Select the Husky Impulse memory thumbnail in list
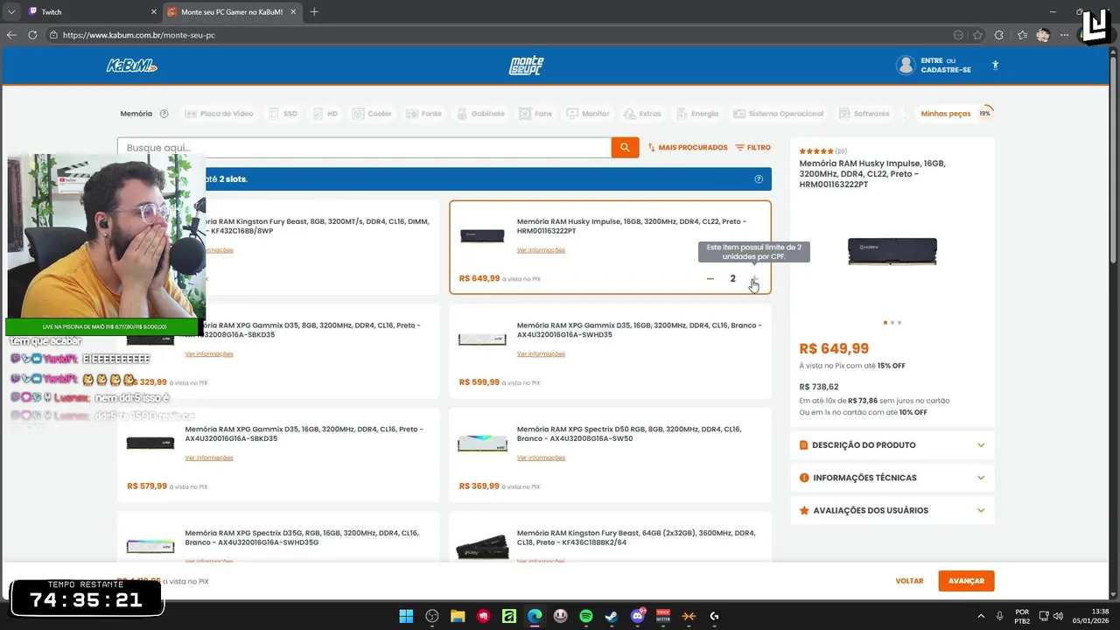This screenshot has height=630, width=1120. click(x=482, y=235)
